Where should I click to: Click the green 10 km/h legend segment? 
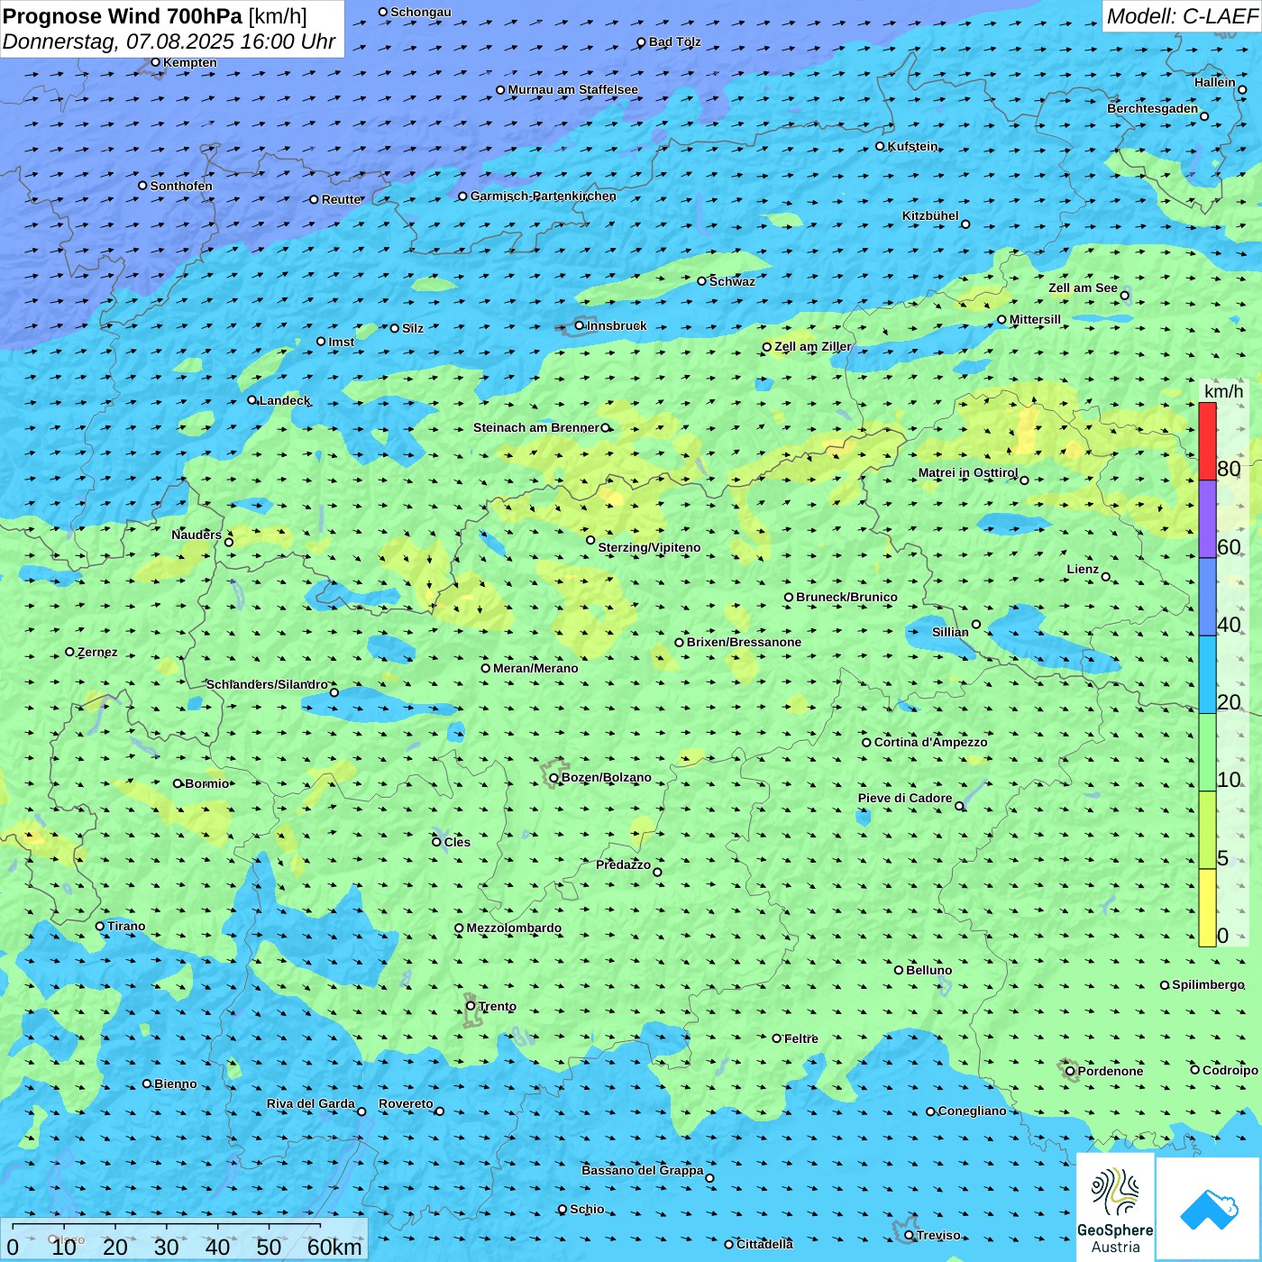[1207, 752]
